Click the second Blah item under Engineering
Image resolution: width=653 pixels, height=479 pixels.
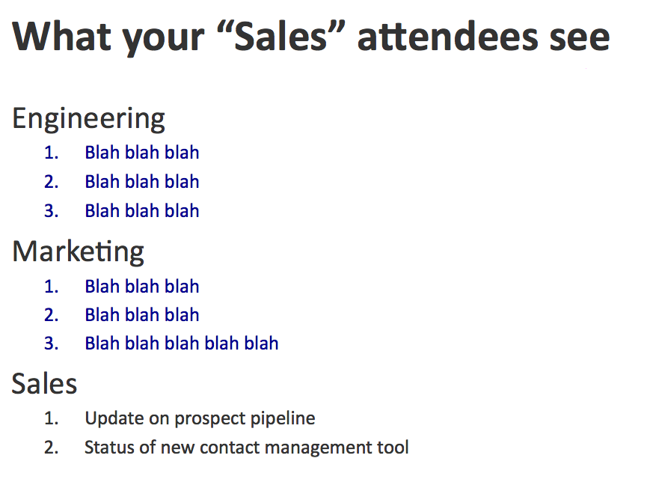141,182
